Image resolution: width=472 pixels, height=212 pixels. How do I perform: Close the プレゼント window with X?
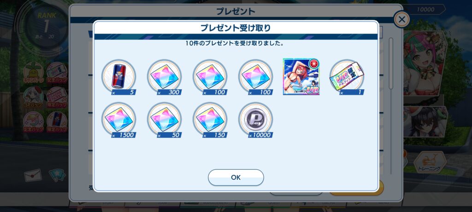pos(401,20)
